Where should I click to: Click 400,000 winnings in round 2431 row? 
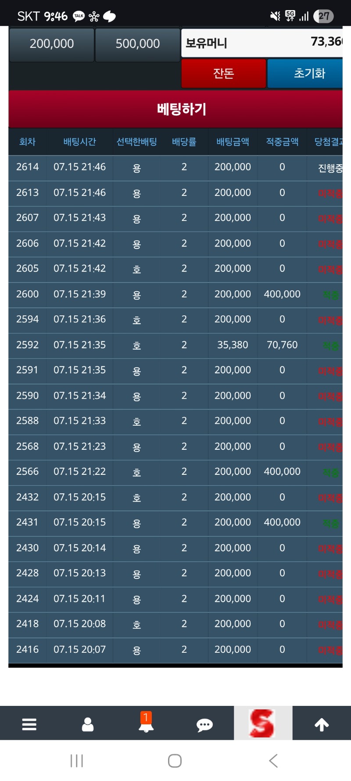coord(282,522)
